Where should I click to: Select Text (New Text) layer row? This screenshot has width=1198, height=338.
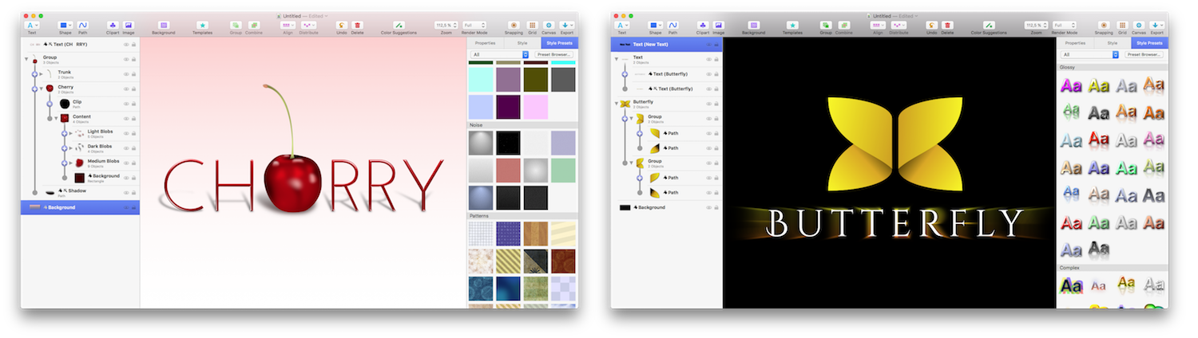pyautogui.click(x=666, y=44)
